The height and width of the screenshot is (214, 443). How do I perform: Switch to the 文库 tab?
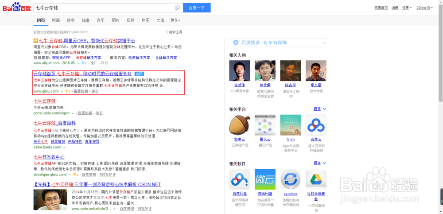(x=160, y=20)
